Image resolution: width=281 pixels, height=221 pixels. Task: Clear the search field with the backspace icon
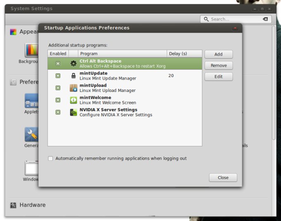click(x=265, y=19)
